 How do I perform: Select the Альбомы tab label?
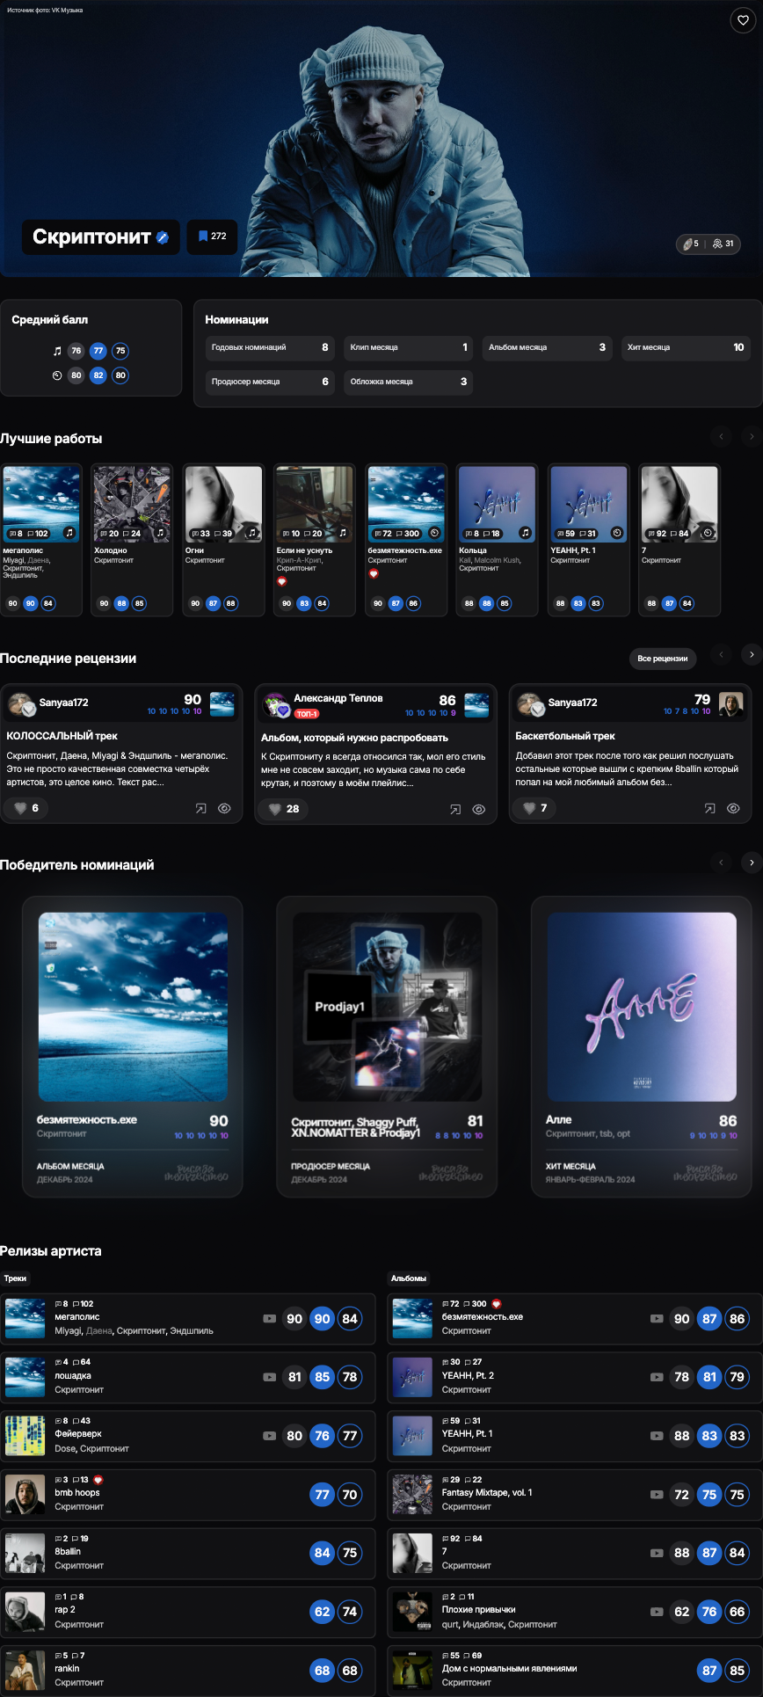(x=409, y=1278)
